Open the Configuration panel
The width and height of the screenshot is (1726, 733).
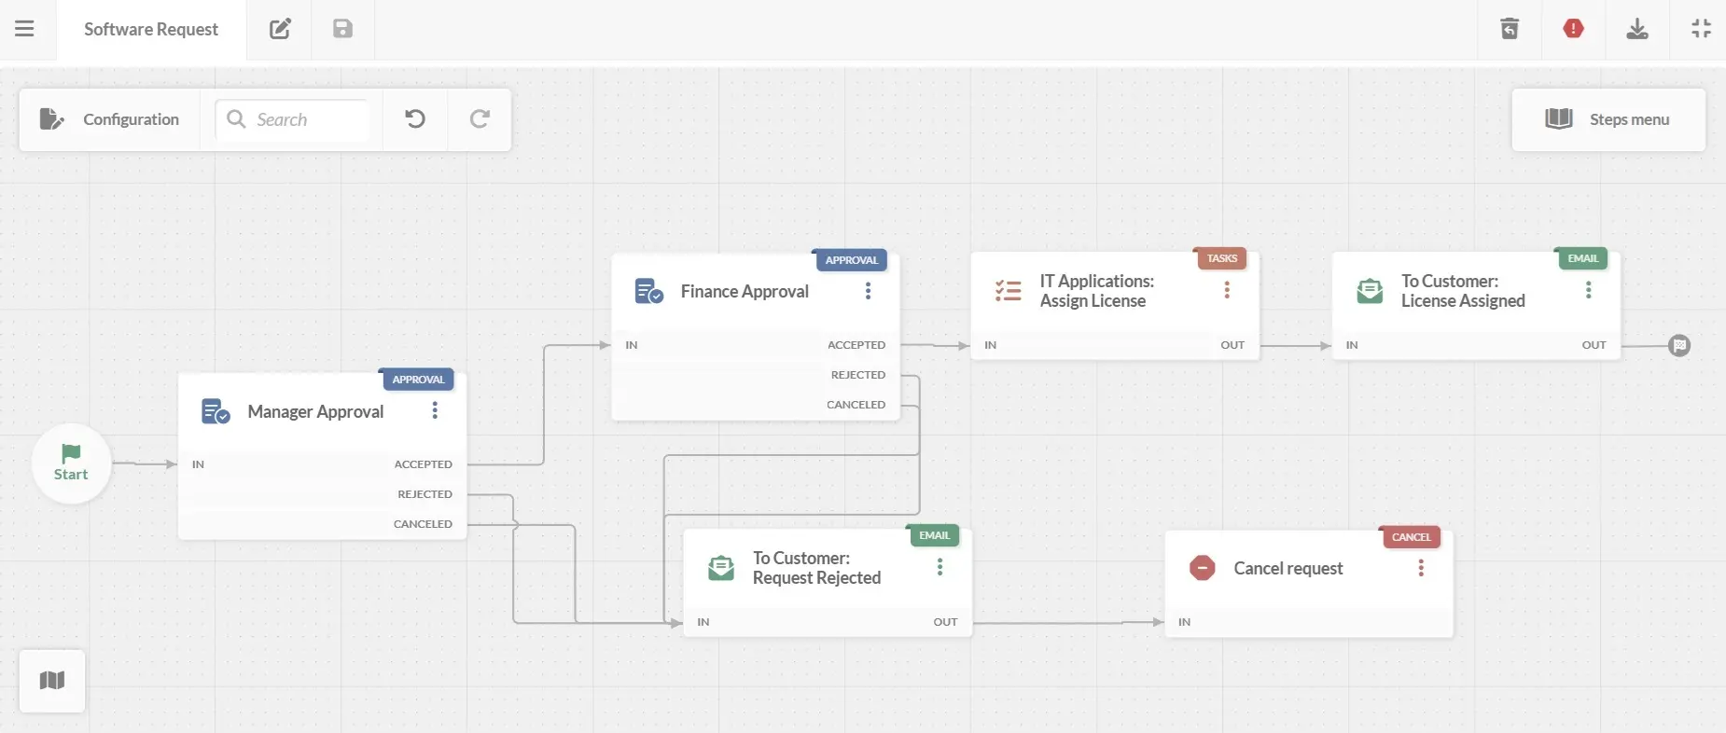[109, 119]
